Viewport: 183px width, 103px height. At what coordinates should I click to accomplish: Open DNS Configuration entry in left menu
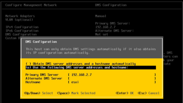[21, 35]
